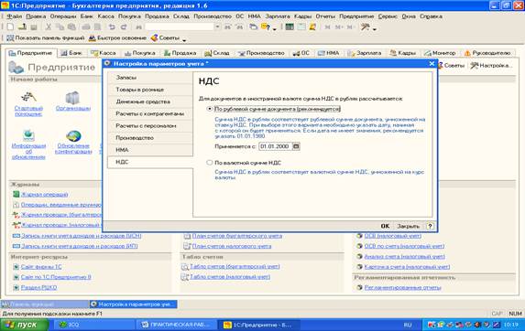Select Расчеты с контрагентами section
525x331 pixels.
pos(150,113)
